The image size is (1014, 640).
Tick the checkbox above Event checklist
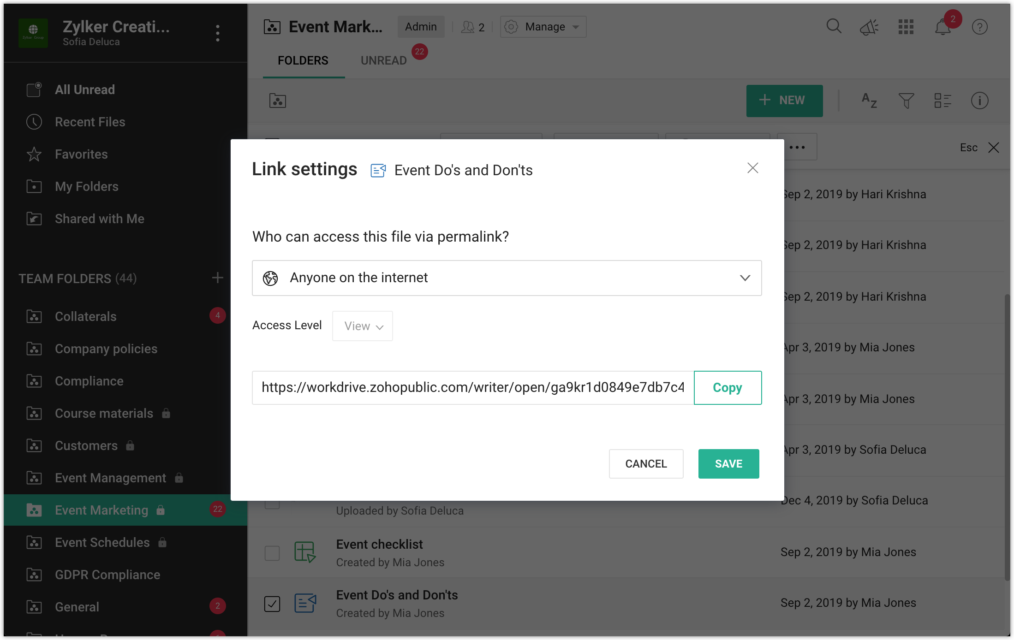tap(272, 504)
